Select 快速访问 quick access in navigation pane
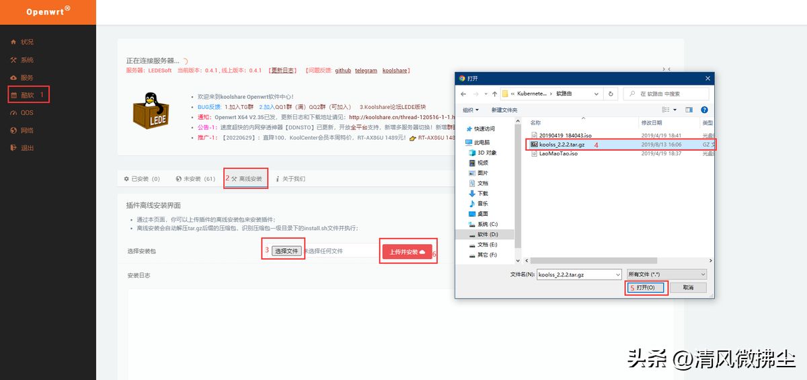807x380 pixels. (479, 128)
